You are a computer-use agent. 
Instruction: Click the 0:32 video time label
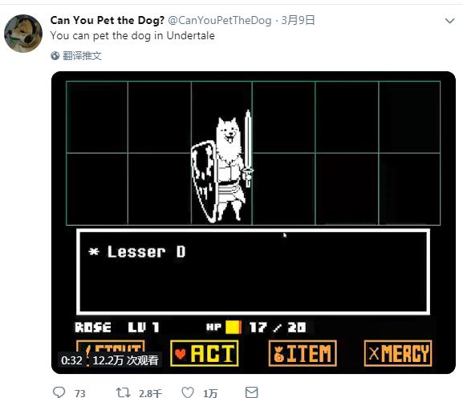[x=71, y=360]
